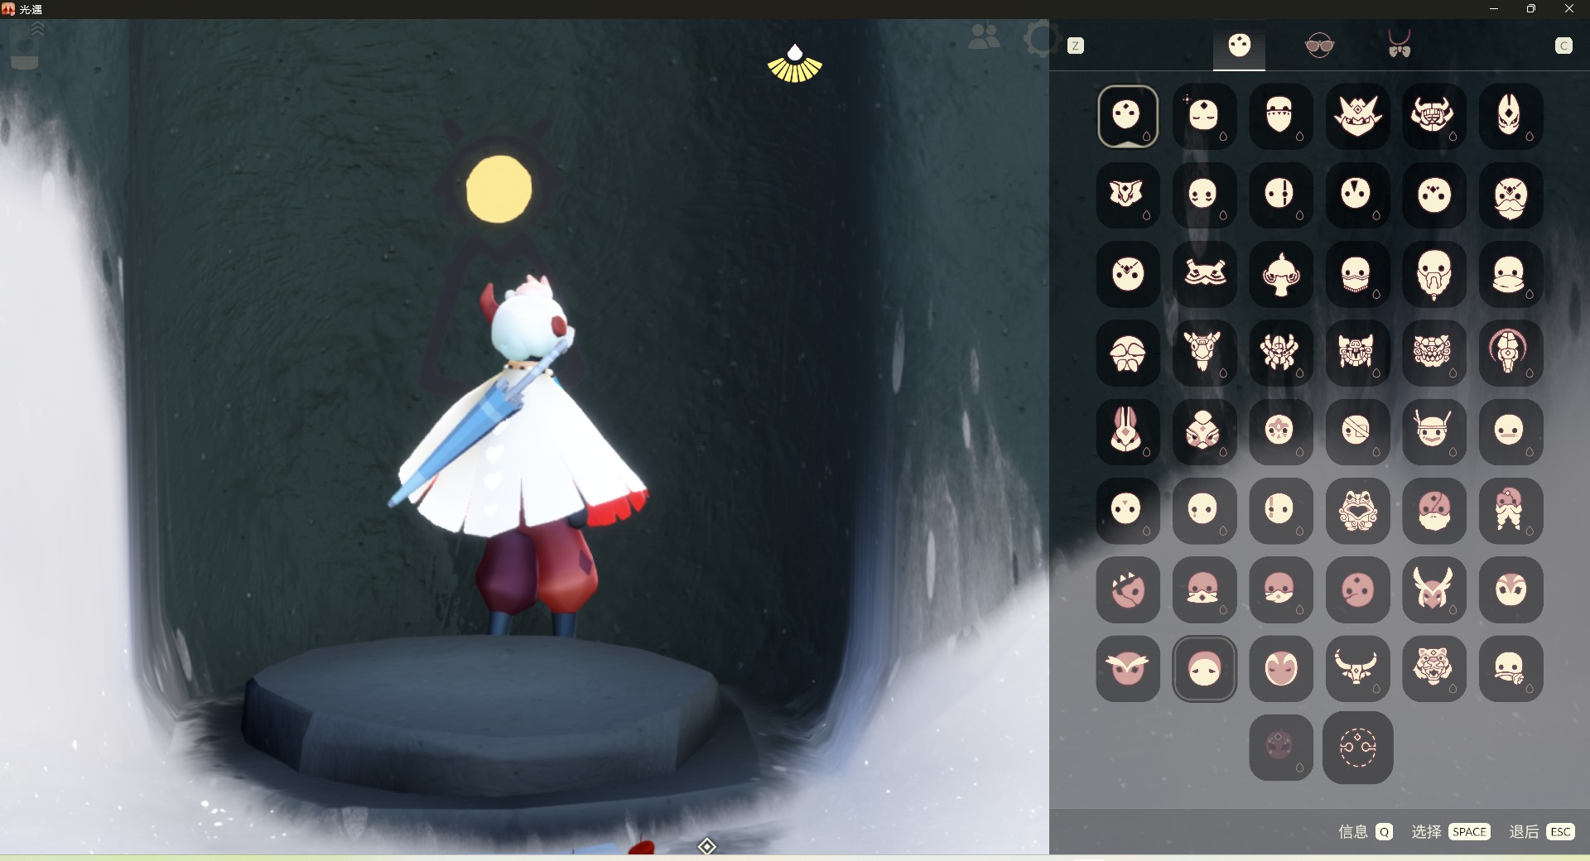
Task: Select the skull-like mask with long beard
Action: (x=1433, y=274)
